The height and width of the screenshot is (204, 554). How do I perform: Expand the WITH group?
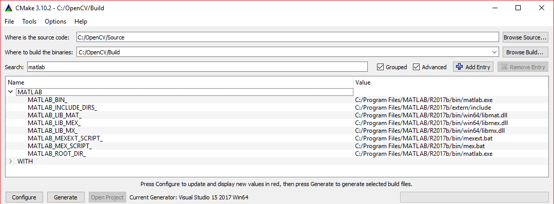point(11,161)
